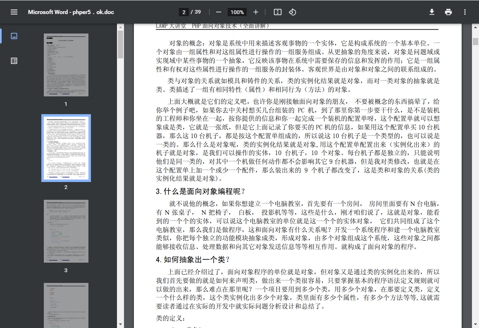Open page 4 thumbnail
This screenshot has width=479, height=328.
tap(66, 305)
